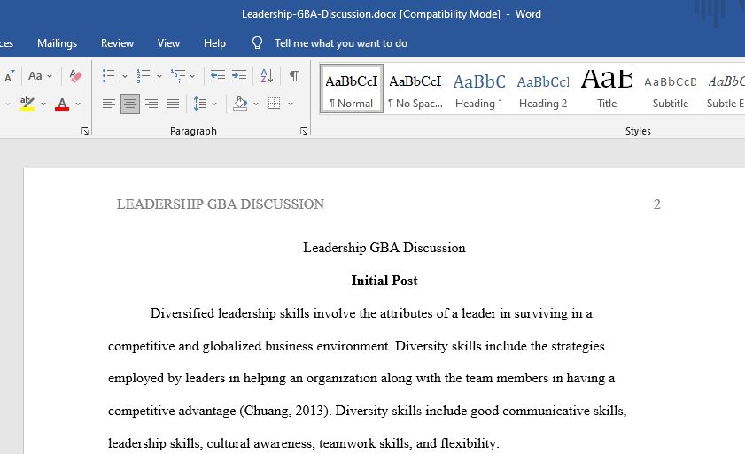
Task: Open the Mailings tab
Action: tap(57, 43)
